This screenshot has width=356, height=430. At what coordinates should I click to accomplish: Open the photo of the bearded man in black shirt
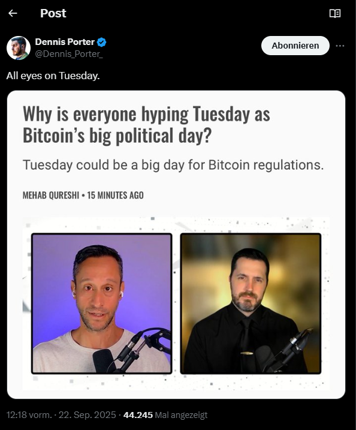(x=251, y=303)
